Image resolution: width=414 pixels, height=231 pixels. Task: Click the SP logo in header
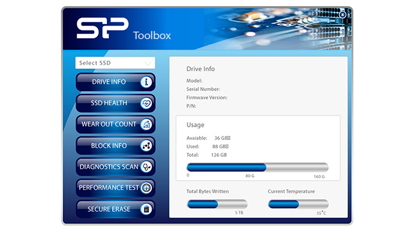tap(103, 28)
